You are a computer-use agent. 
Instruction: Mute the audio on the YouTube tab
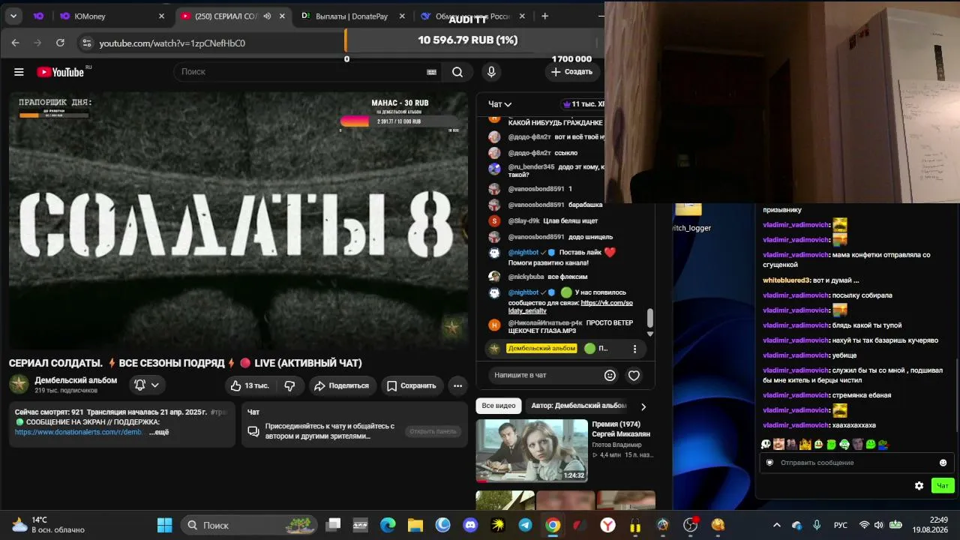pyautogui.click(x=267, y=16)
